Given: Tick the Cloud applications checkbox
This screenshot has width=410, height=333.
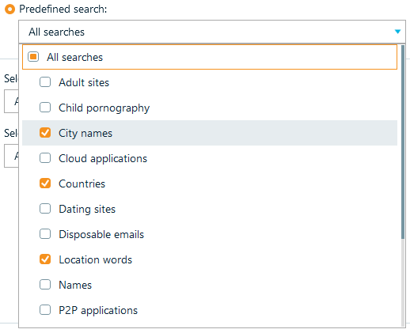Looking at the screenshot, I should tap(45, 158).
